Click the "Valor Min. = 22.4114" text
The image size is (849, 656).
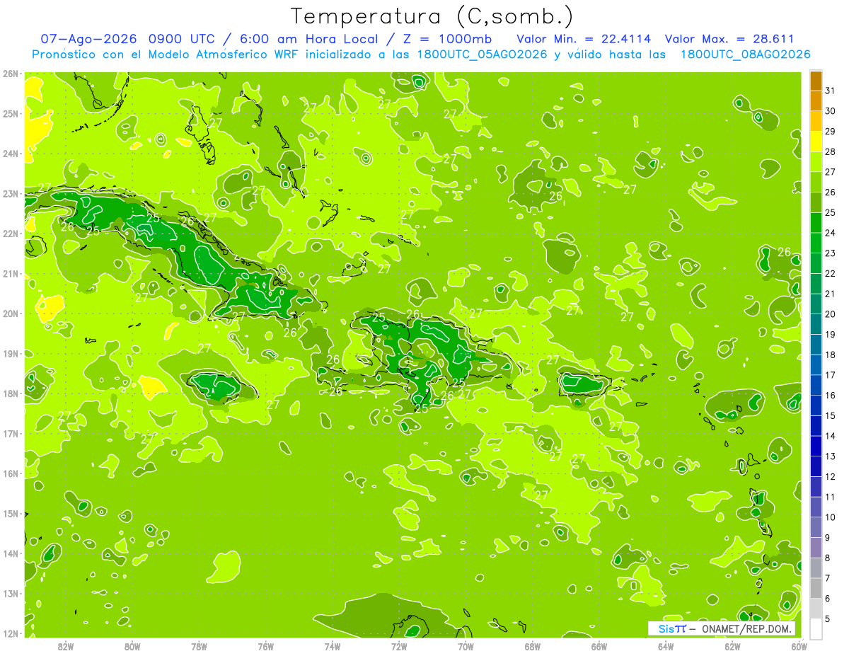click(584, 39)
